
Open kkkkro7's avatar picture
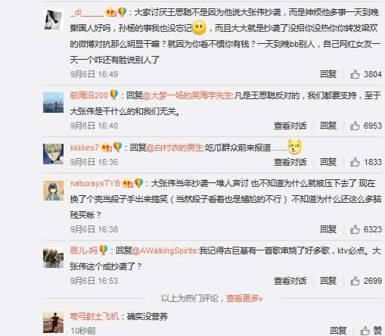pyautogui.click(x=53, y=154)
